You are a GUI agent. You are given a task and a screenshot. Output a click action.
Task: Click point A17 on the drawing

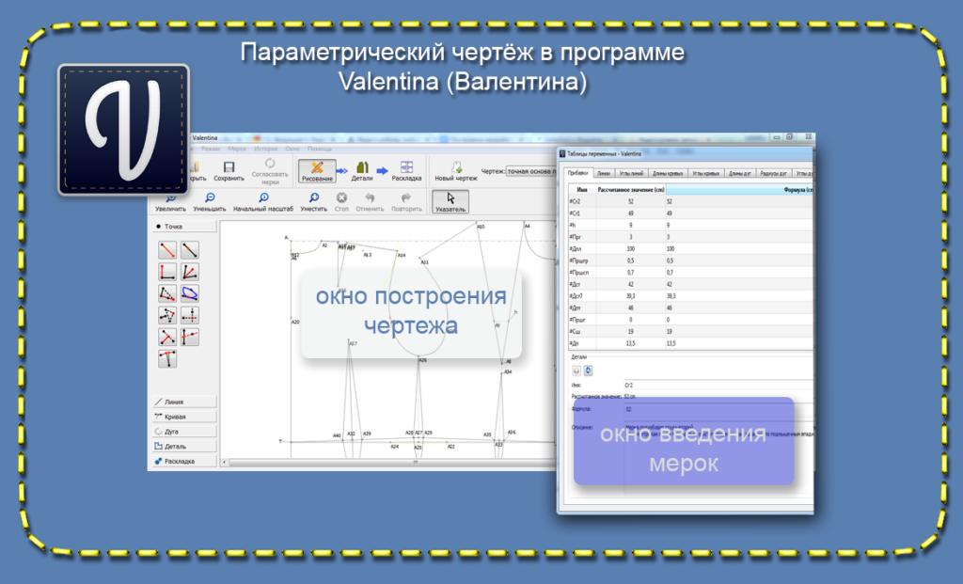[354, 344]
